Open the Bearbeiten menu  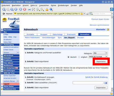tap(16, 5)
